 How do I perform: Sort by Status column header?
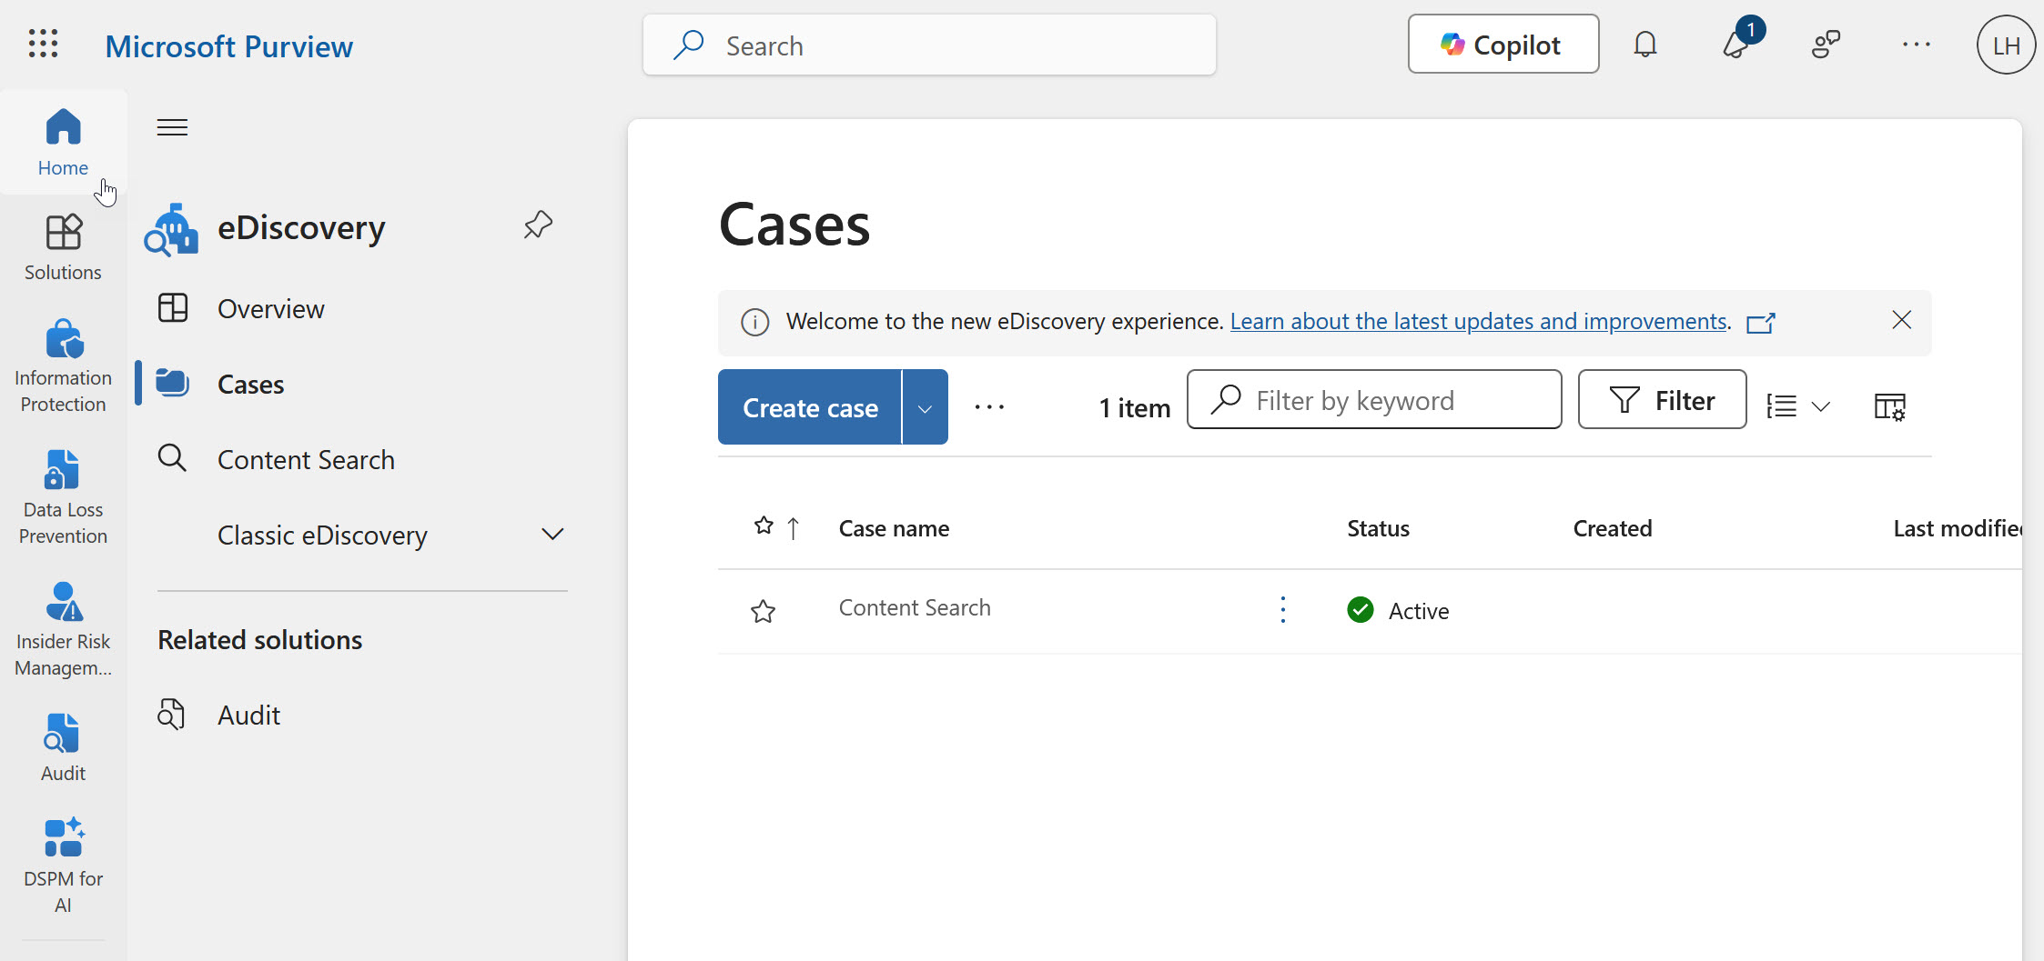[1378, 528]
